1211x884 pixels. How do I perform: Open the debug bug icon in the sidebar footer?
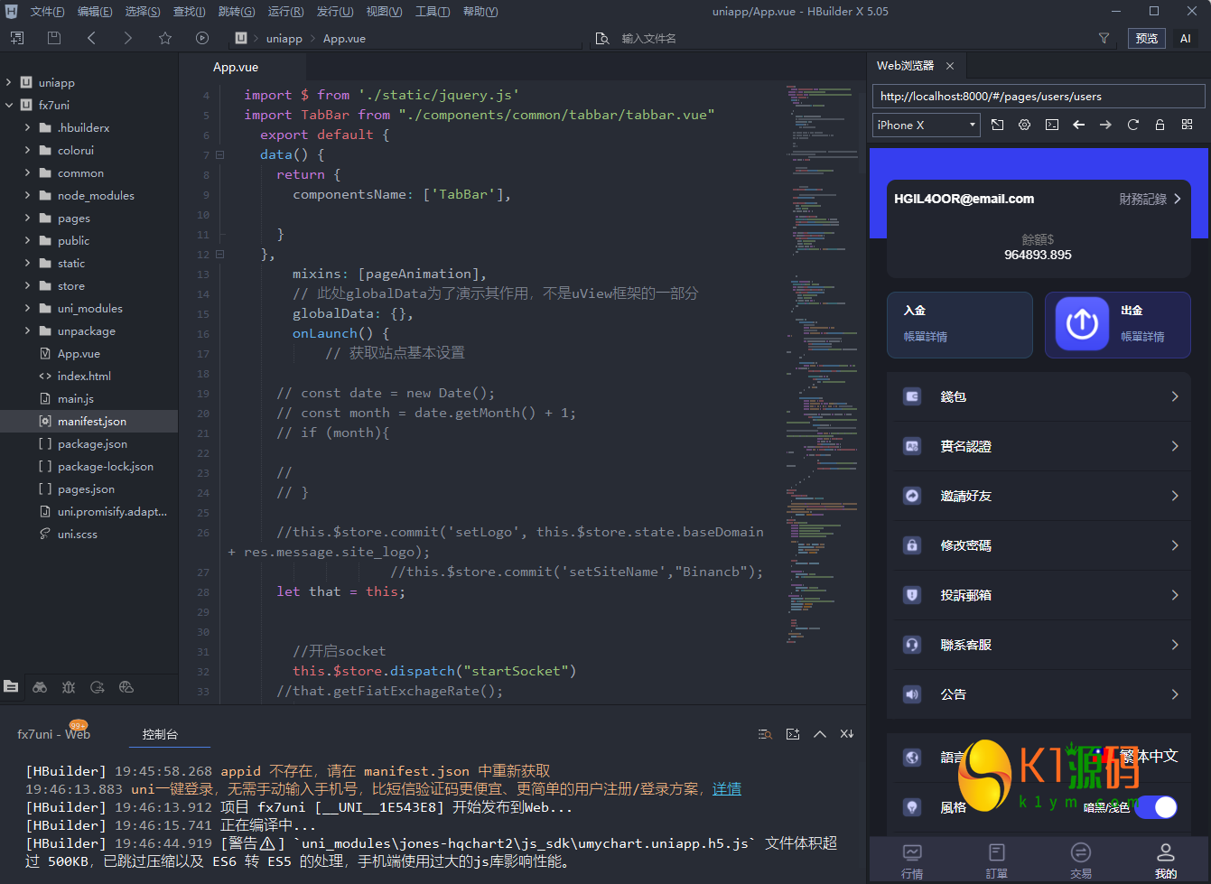pos(69,687)
